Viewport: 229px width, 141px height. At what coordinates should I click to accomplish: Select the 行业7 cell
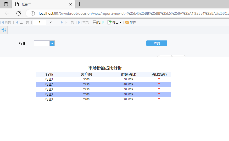pos(49,94)
